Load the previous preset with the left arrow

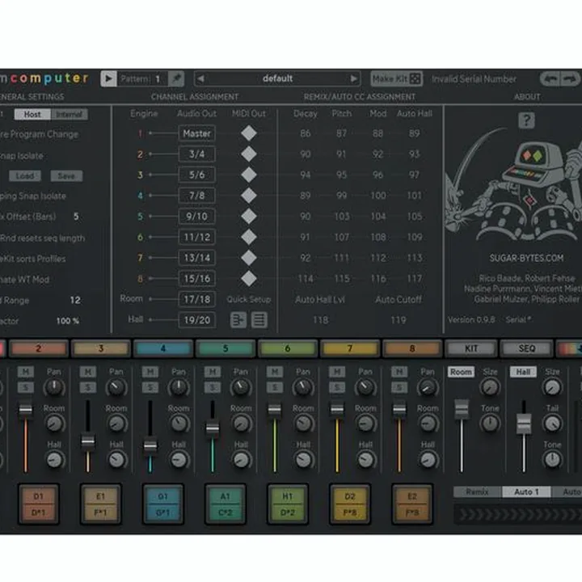point(200,78)
